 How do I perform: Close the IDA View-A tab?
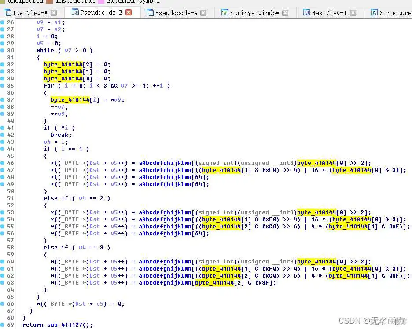(54, 13)
